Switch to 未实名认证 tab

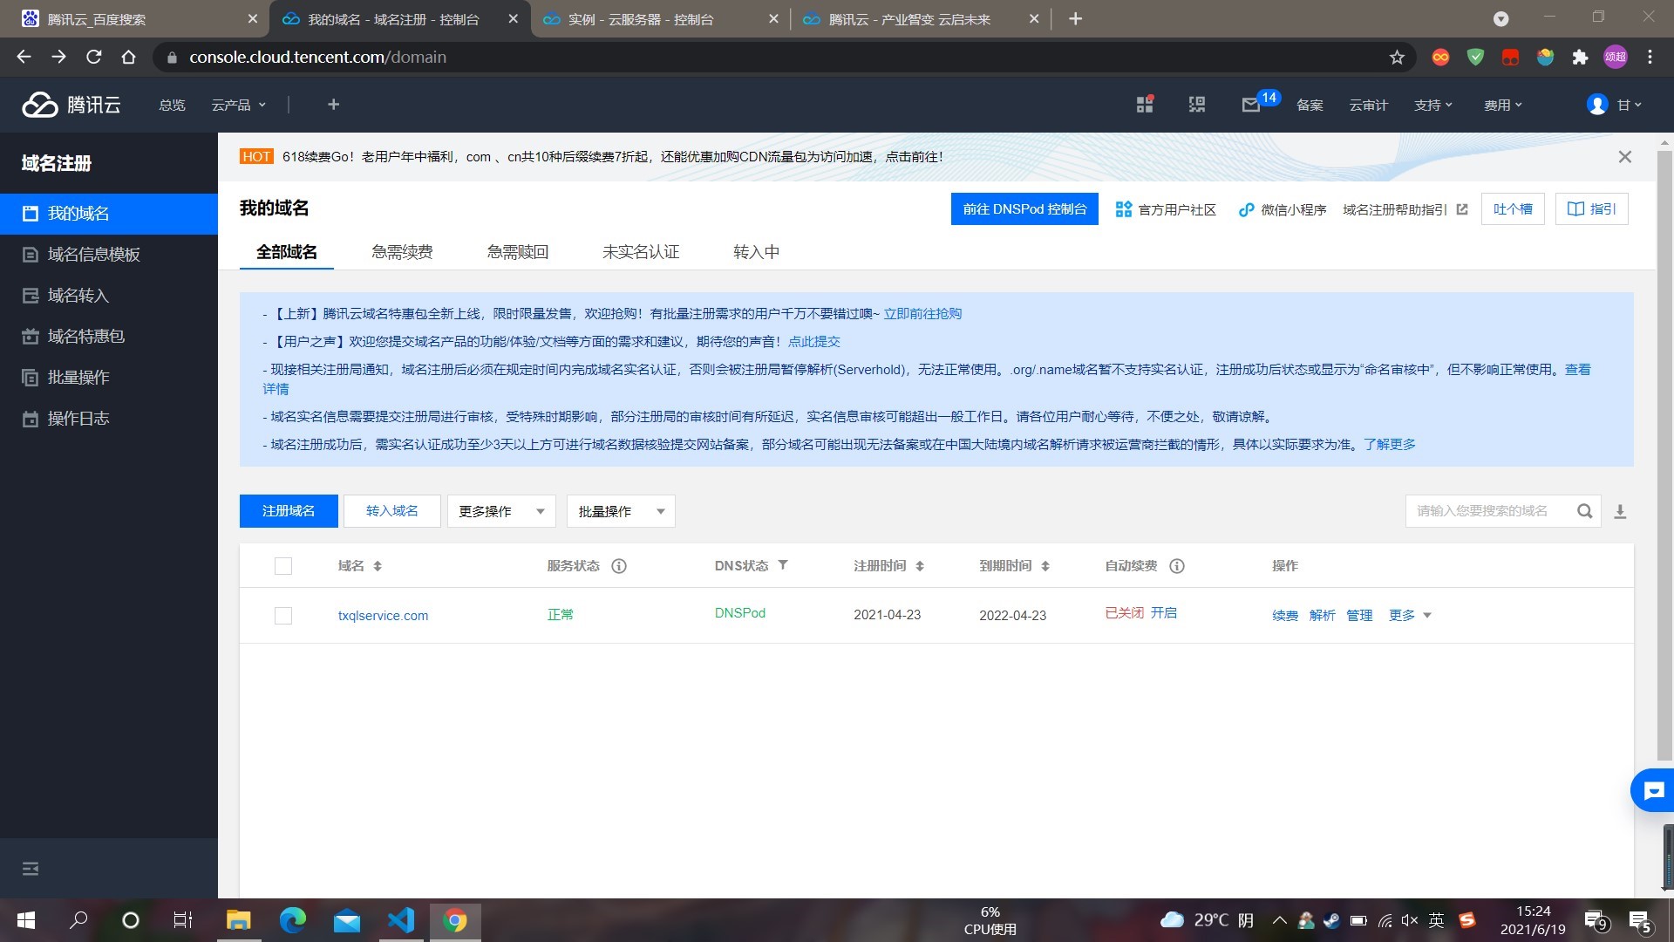point(641,252)
